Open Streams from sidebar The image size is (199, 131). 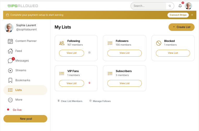[21, 70]
